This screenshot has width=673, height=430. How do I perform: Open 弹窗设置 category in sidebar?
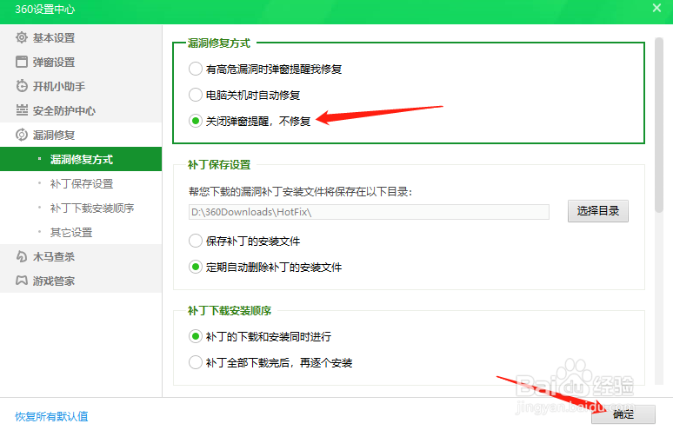click(x=81, y=63)
